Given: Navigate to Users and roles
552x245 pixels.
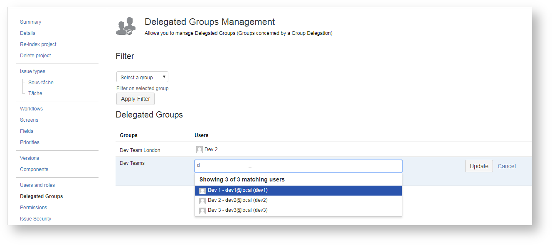Looking at the screenshot, I should [x=37, y=185].
